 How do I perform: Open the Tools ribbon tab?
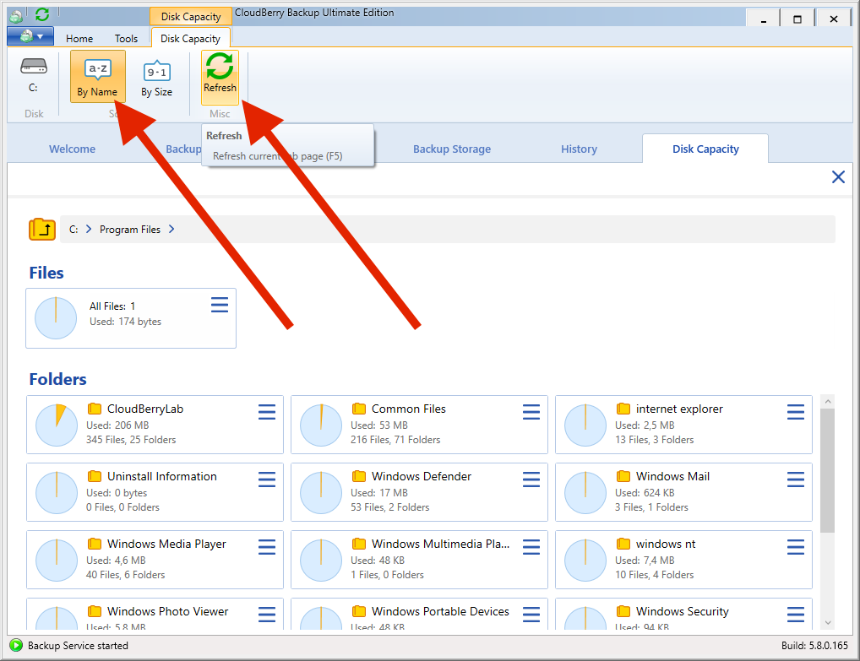point(126,38)
